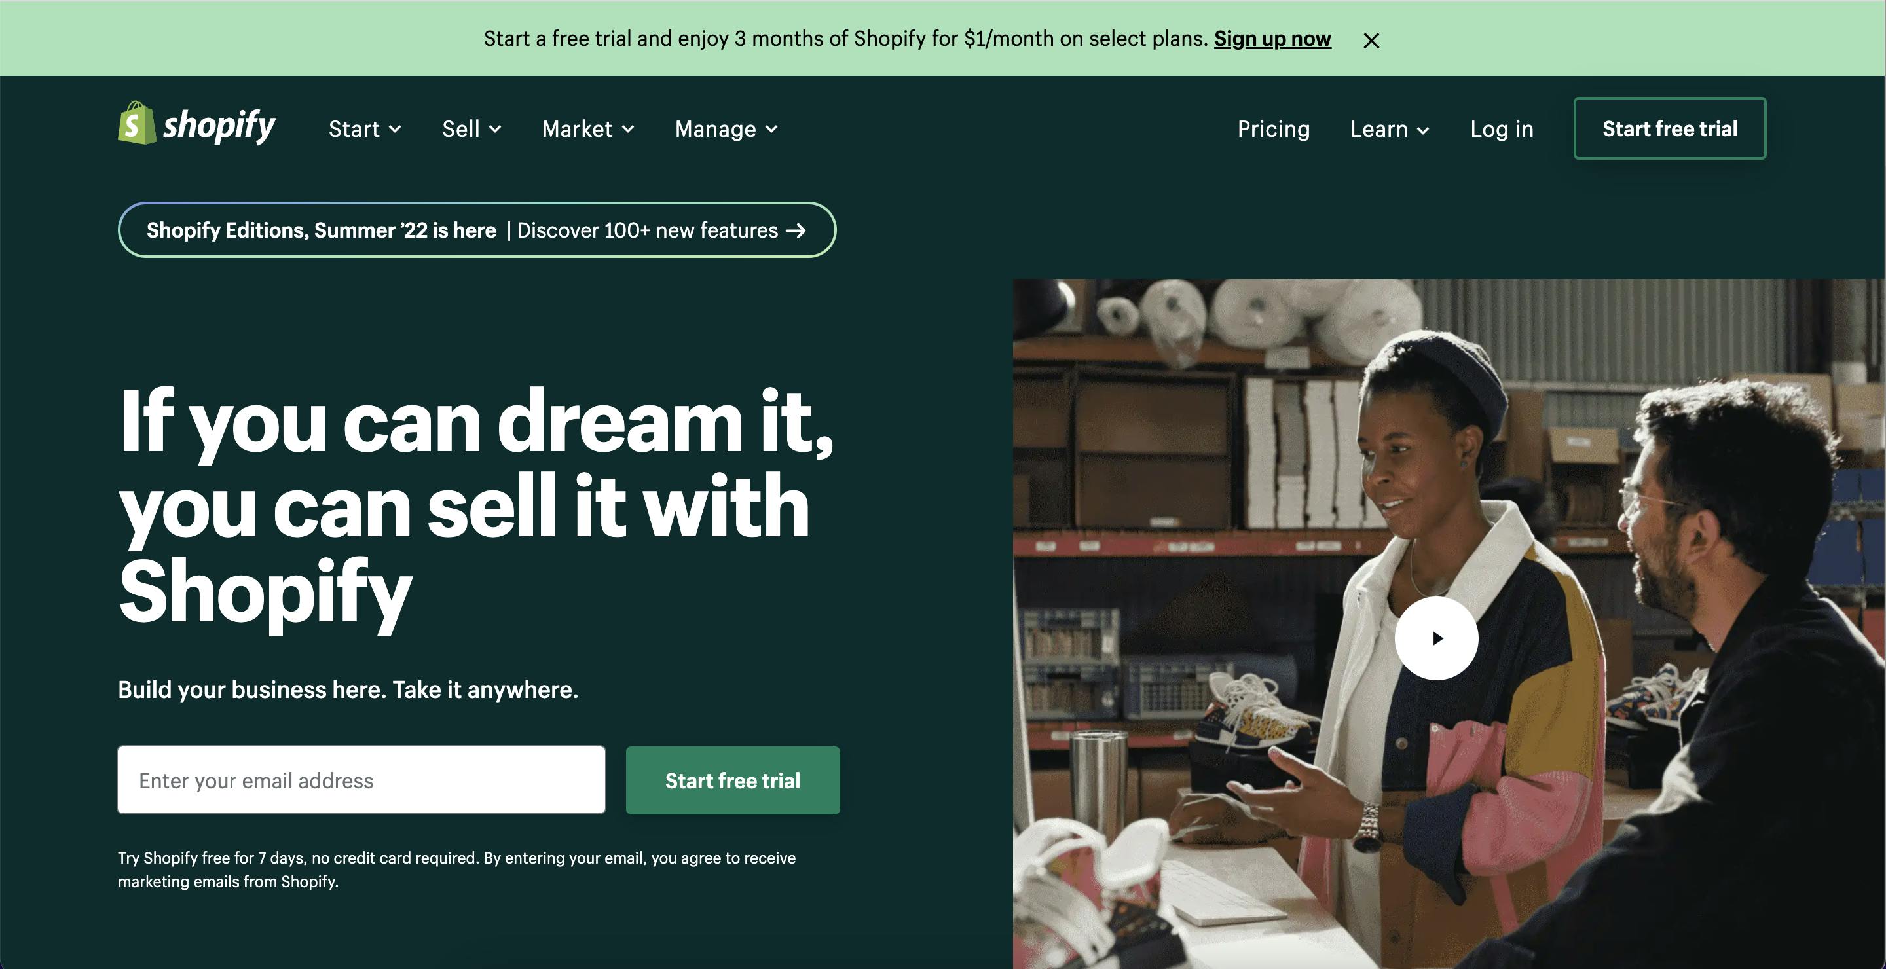The height and width of the screenshot is (969, 1886).
Task: Click the Sign up now link
Action: pyautogui.click(x=1272, y=37)
